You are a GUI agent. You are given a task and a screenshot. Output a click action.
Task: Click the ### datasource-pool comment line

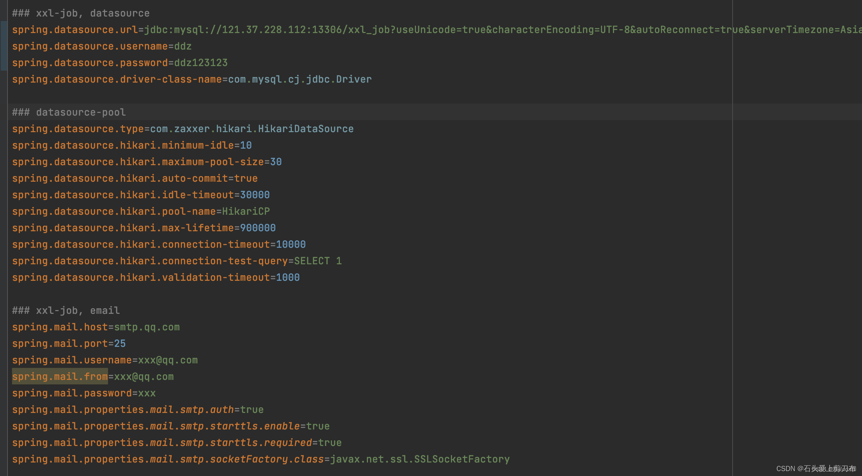click(69, 112)
